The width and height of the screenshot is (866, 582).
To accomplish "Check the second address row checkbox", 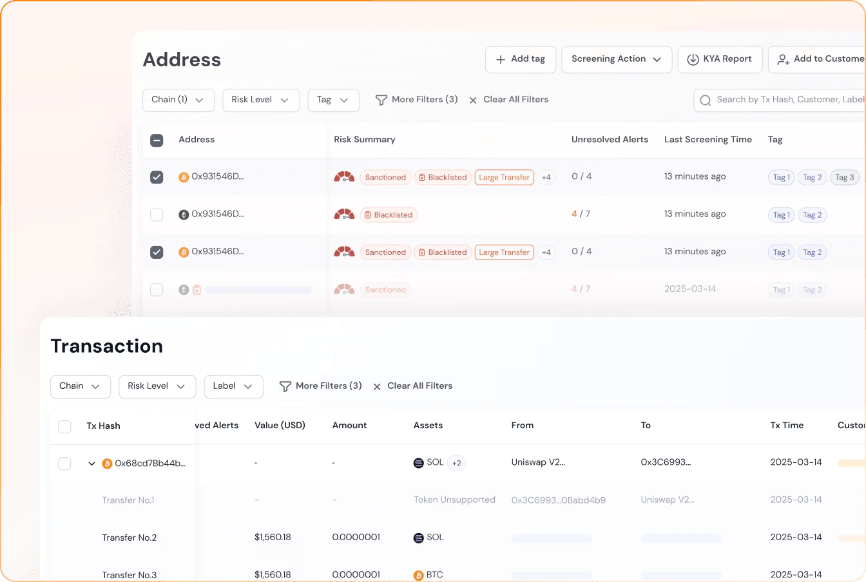I will click(157, 214).
